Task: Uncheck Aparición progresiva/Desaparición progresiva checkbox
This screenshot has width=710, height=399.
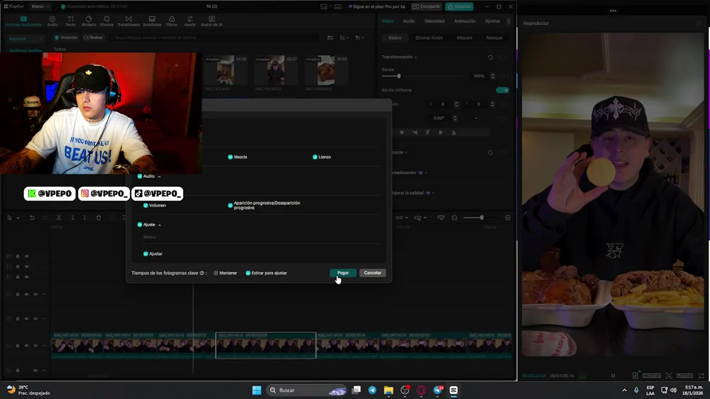Action: pyautogui.click(x=230, y=205)
